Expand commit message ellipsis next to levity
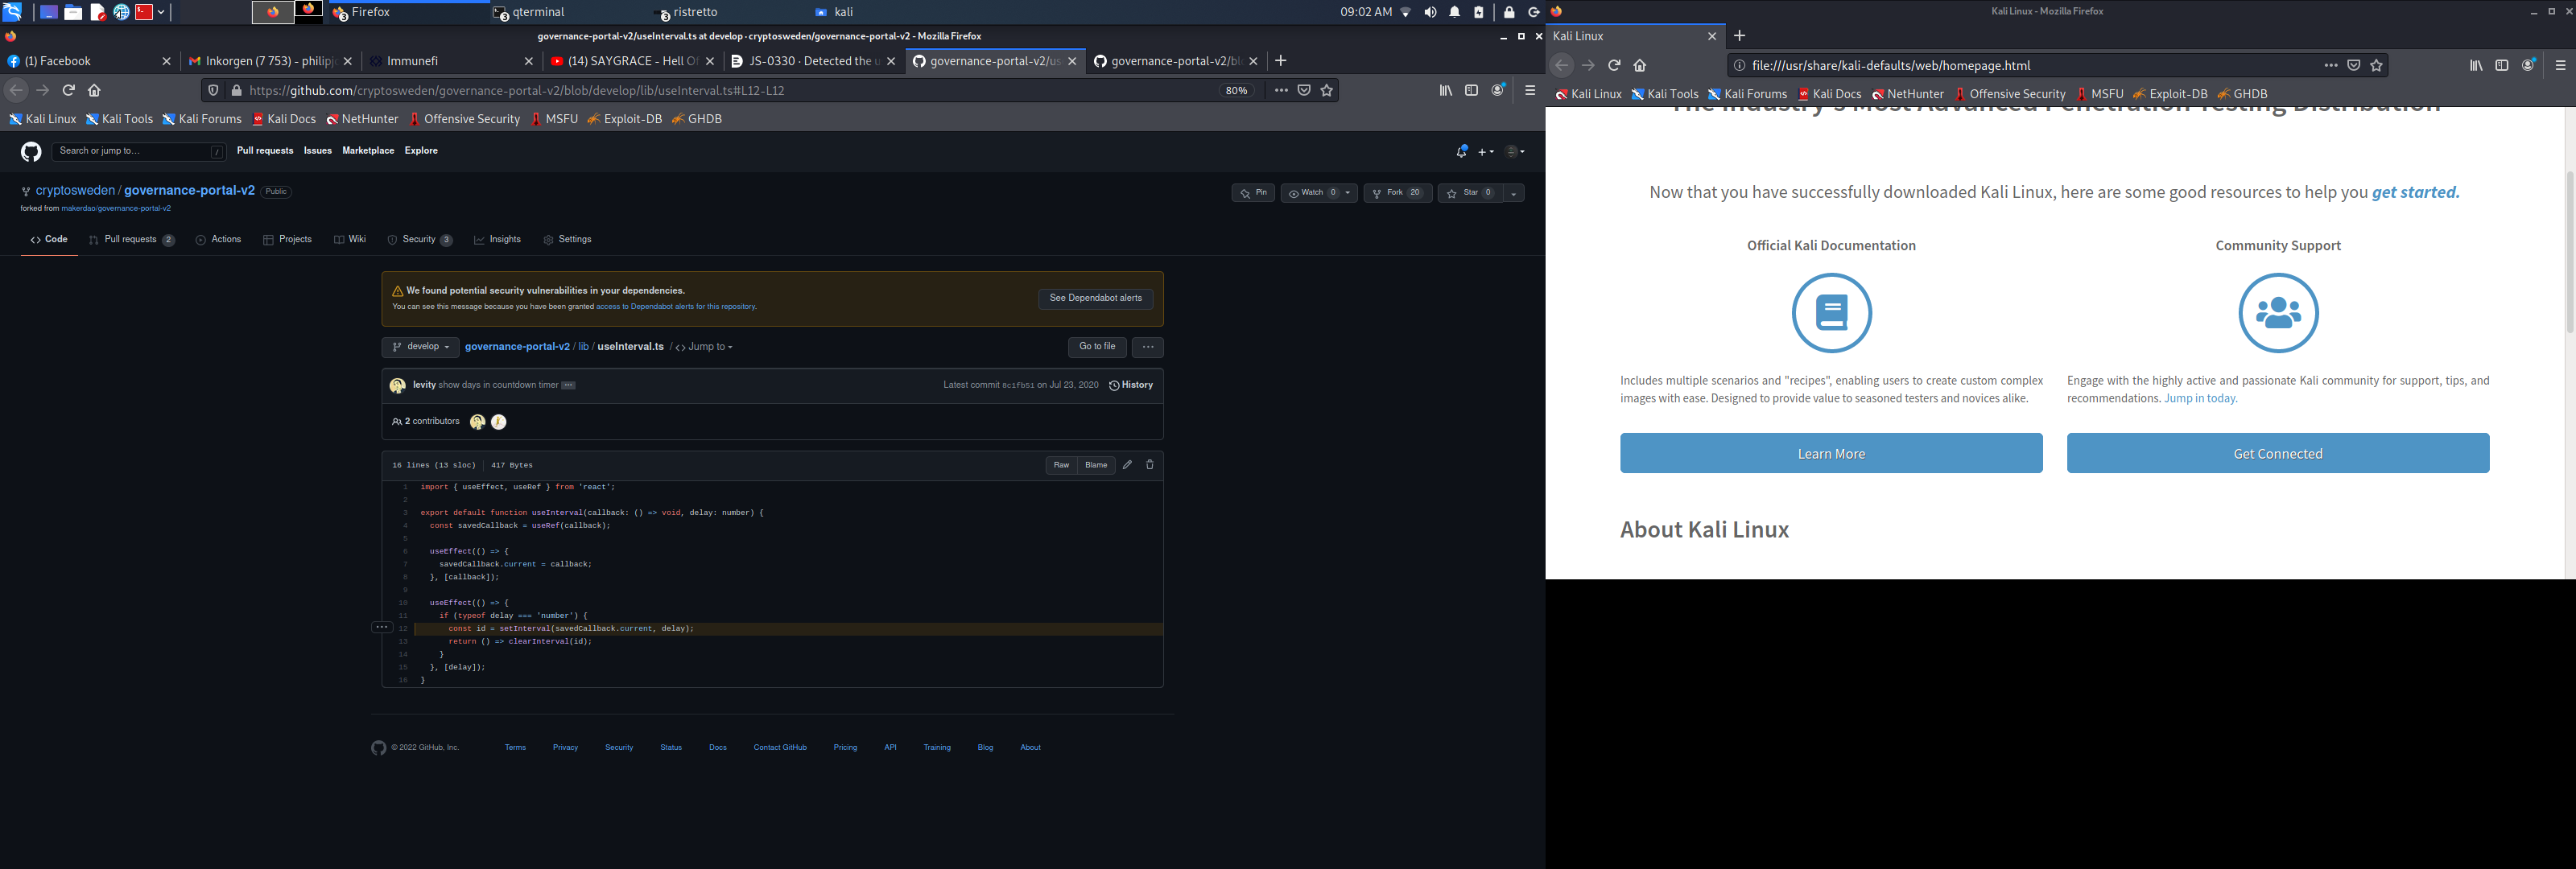This screenshot has height=869, width=2576. click(568, 386)
